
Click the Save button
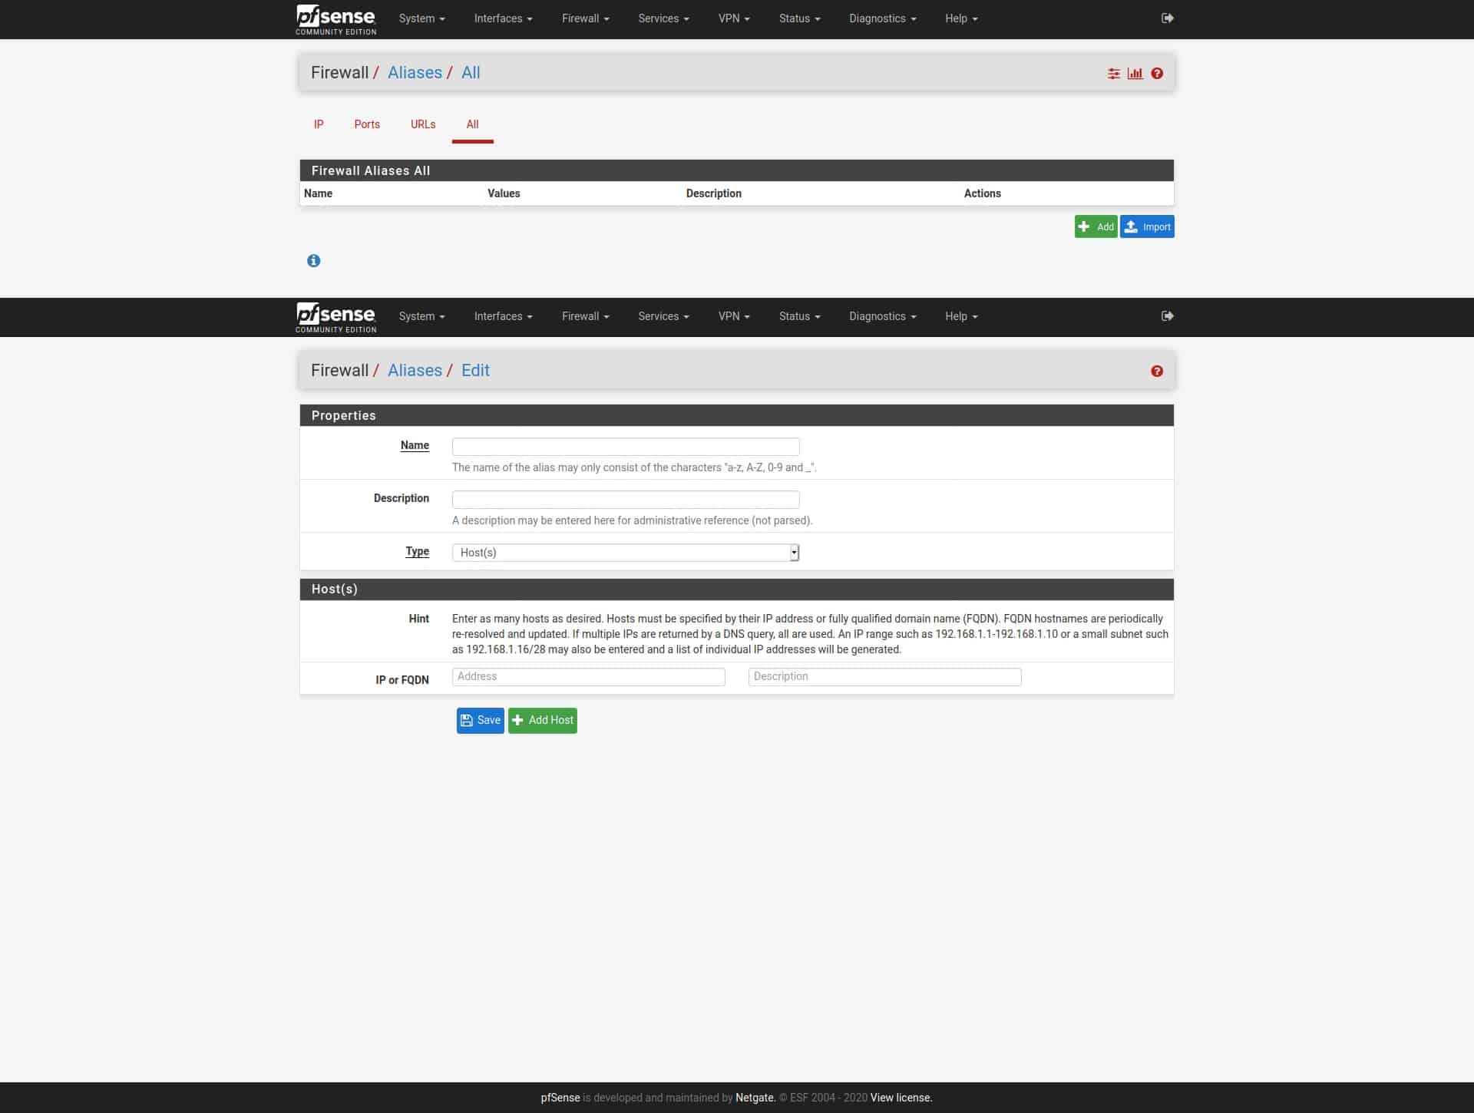point(480,721)
